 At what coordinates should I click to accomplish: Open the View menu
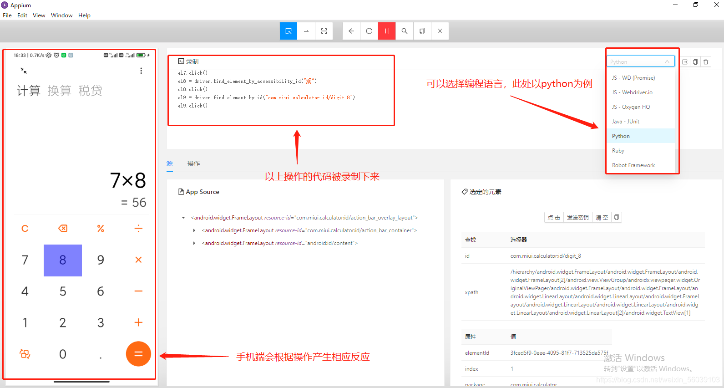(39, 15)
